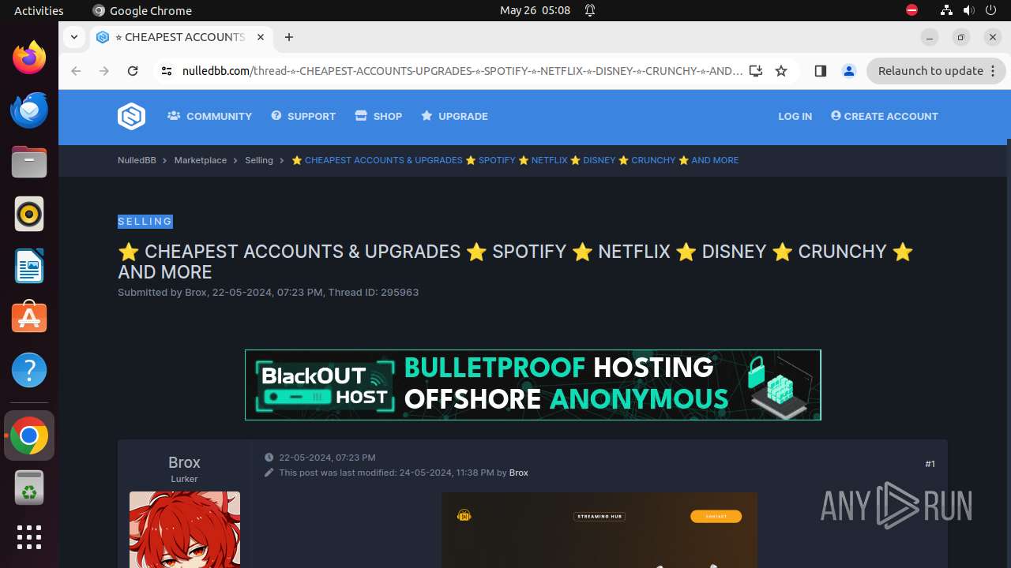Click the NulledBB site logo
The width and height of the screenshot is (1011, 568).
click(x=131, y=116)
